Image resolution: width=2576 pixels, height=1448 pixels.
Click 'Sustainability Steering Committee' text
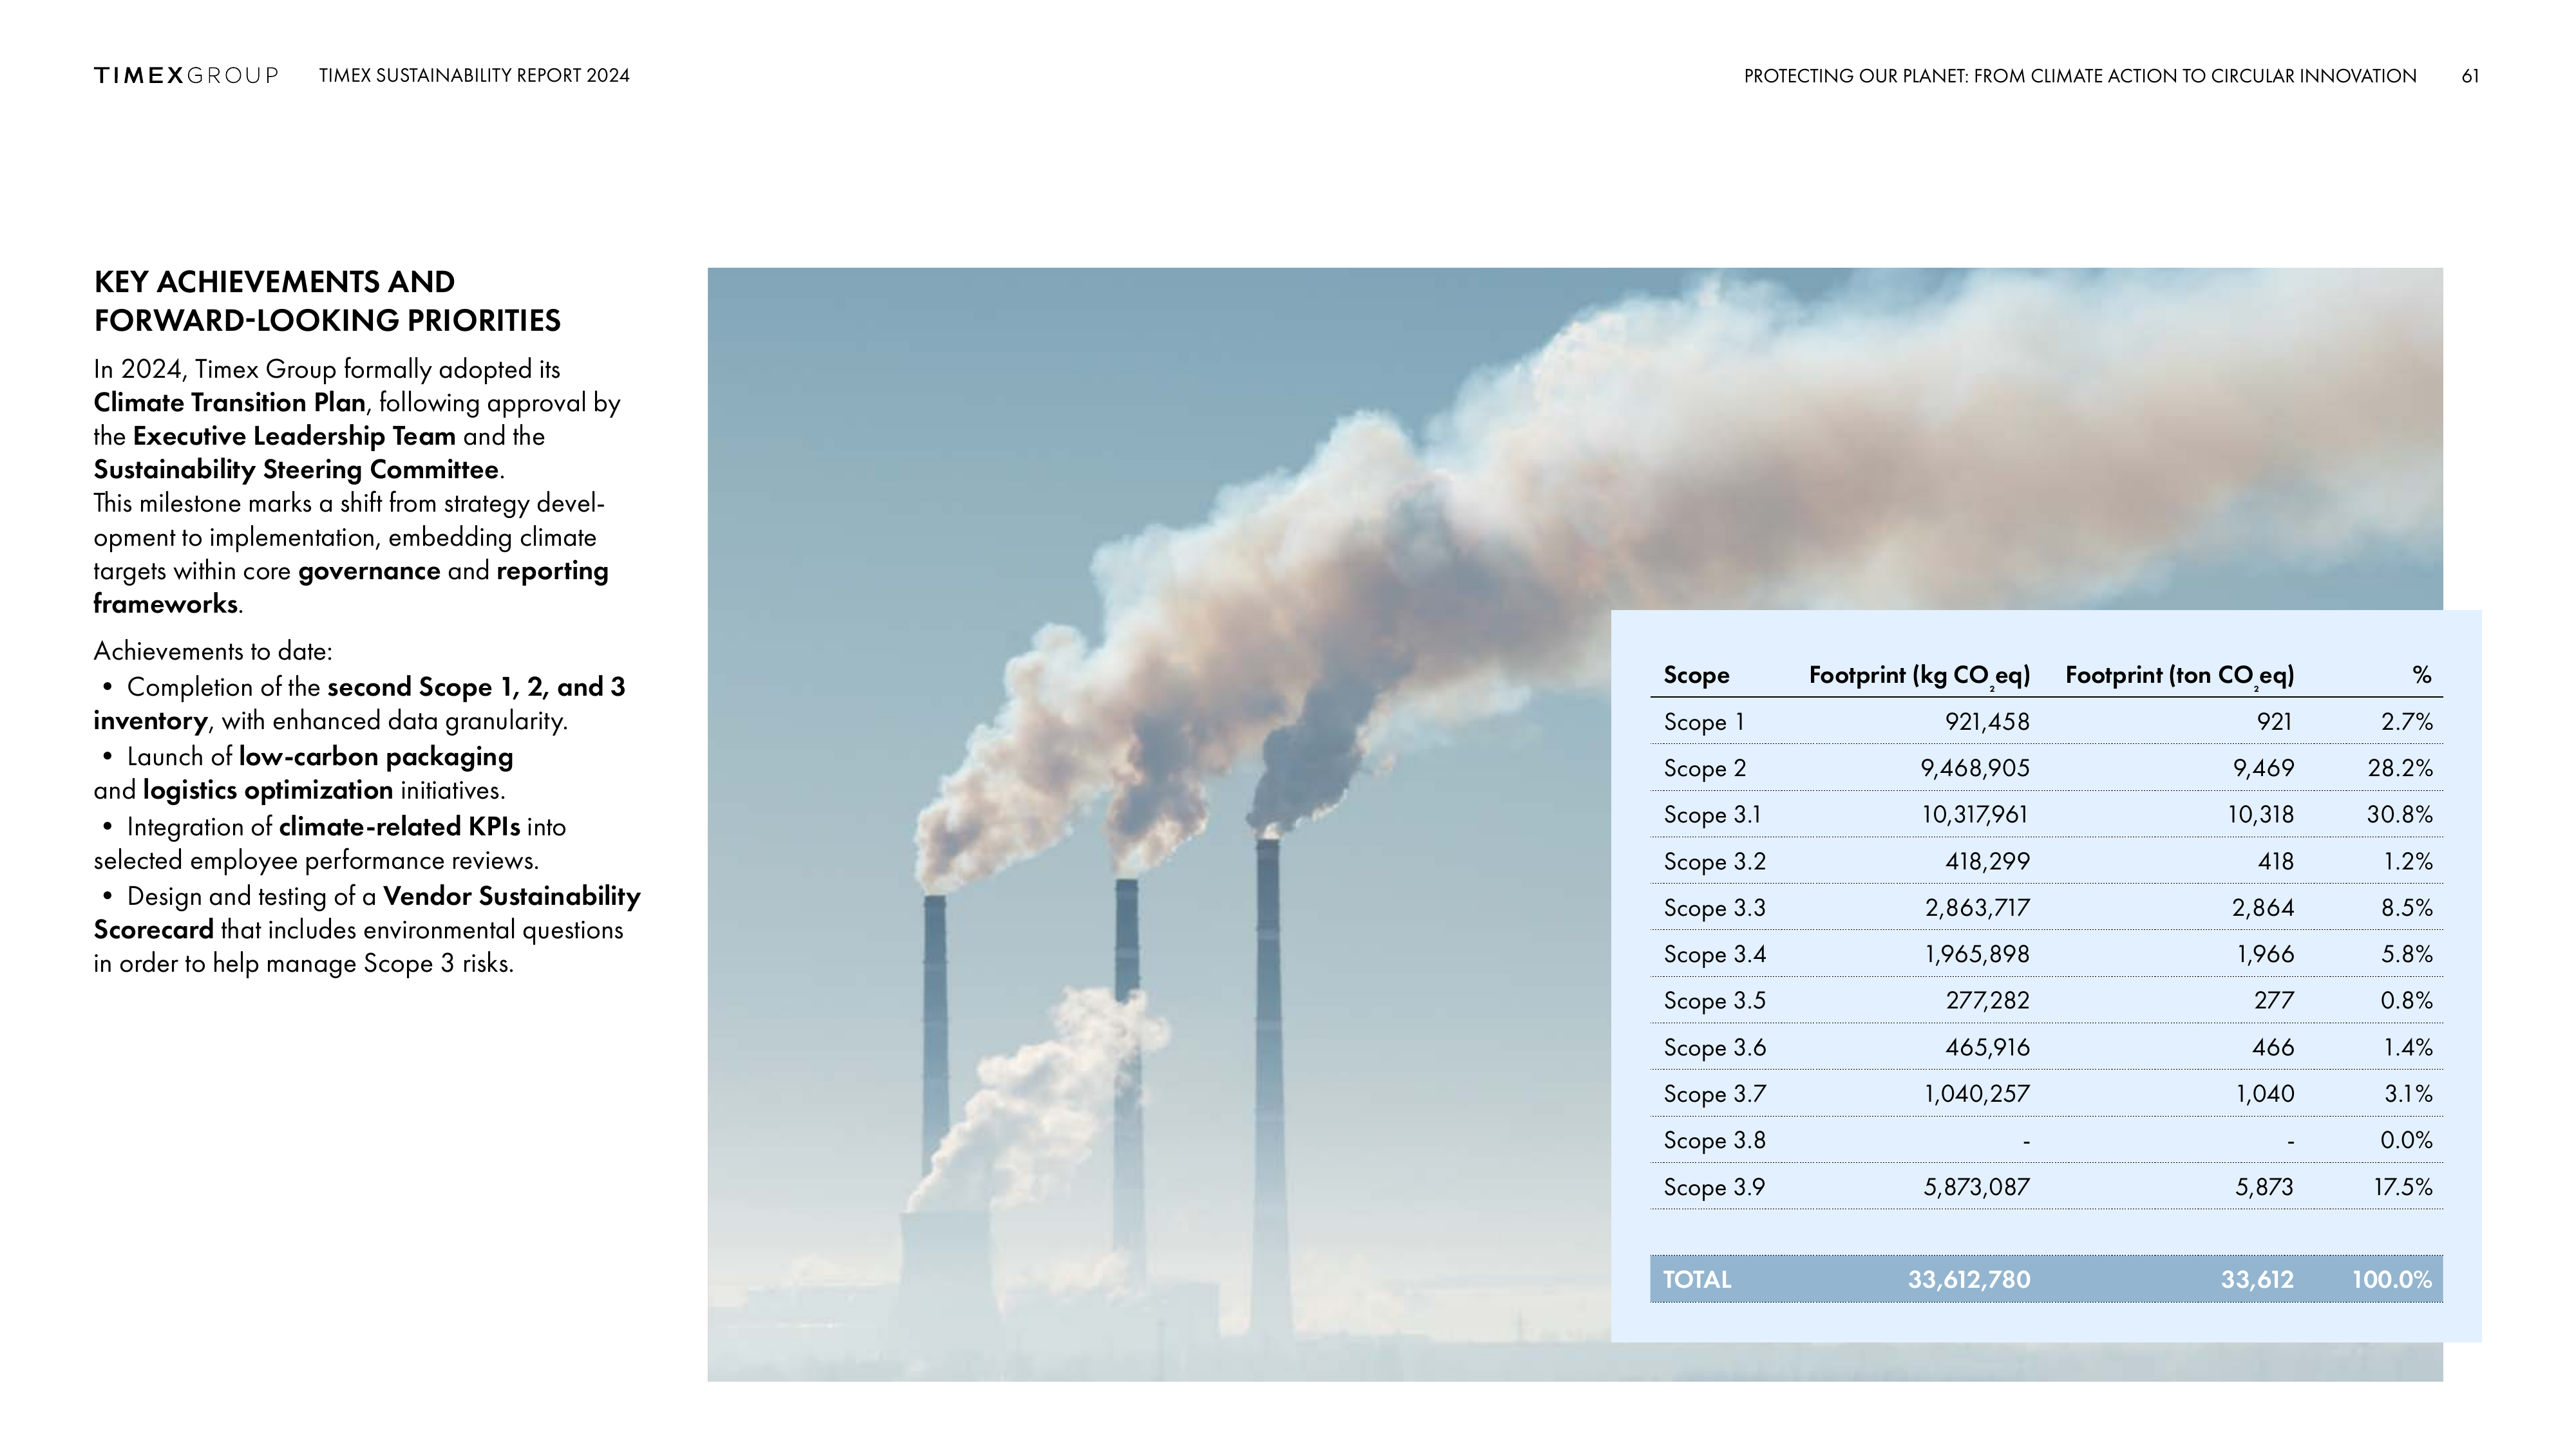(x=296, y=470)
